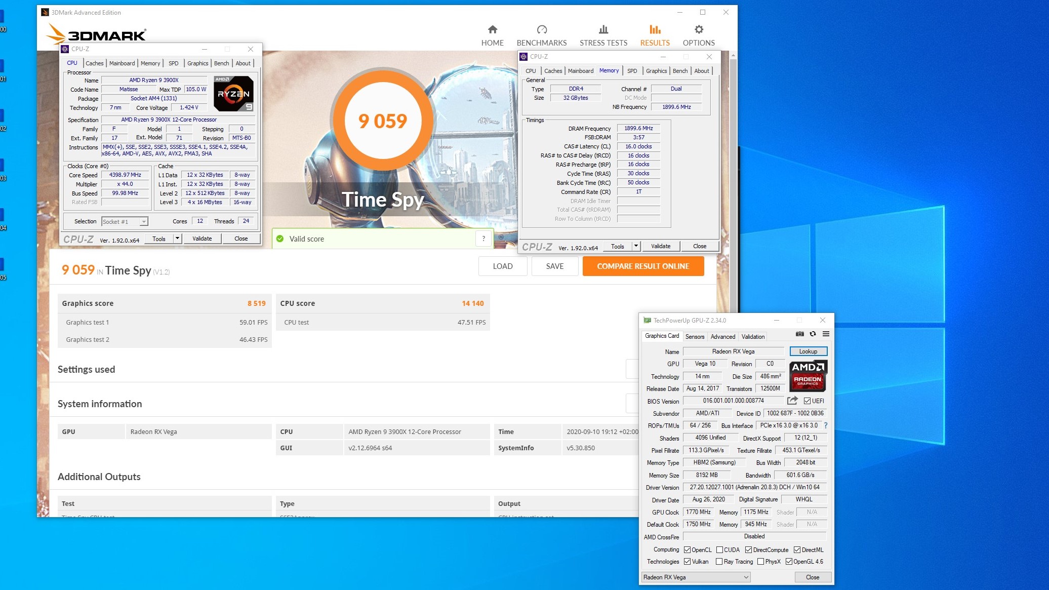
Task: Click the Core Speed value 4398.97 MHz
Action: point(125,175)
